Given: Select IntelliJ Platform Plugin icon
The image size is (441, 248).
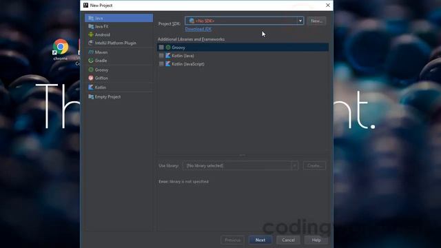Looking at the screenshot, I should (x=91, y=43).
